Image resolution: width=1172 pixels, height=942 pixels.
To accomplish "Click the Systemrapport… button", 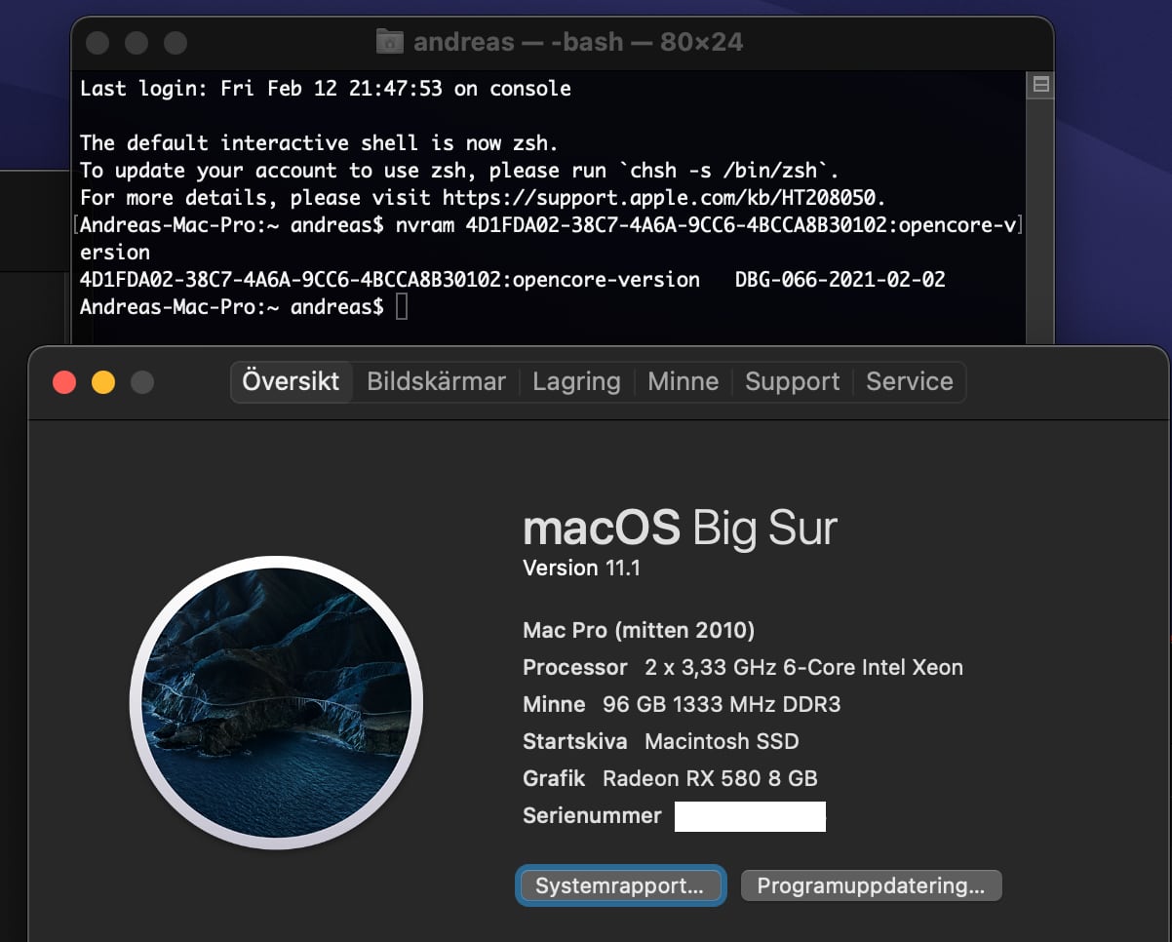I will [x=620, y=885].
